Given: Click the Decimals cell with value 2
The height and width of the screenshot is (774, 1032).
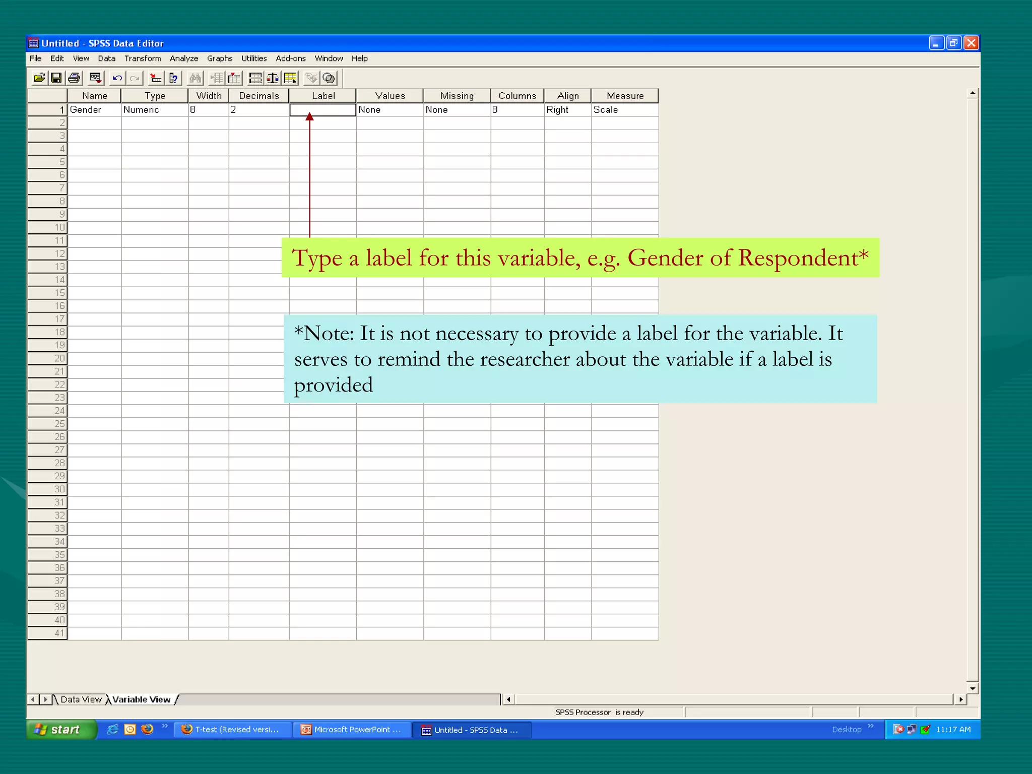Looking at the screenshot, I should 259,110.
